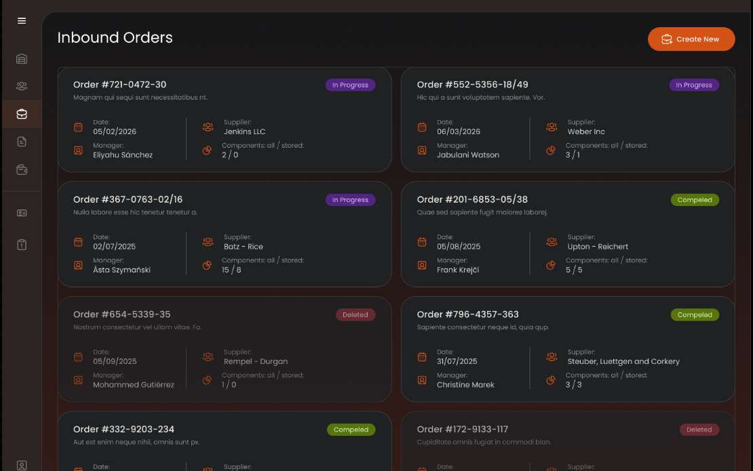This screenshot has width=753, height=471.
Task: Click supplier icon beside Jenkins LLC
Action: (x=208, y=127)
